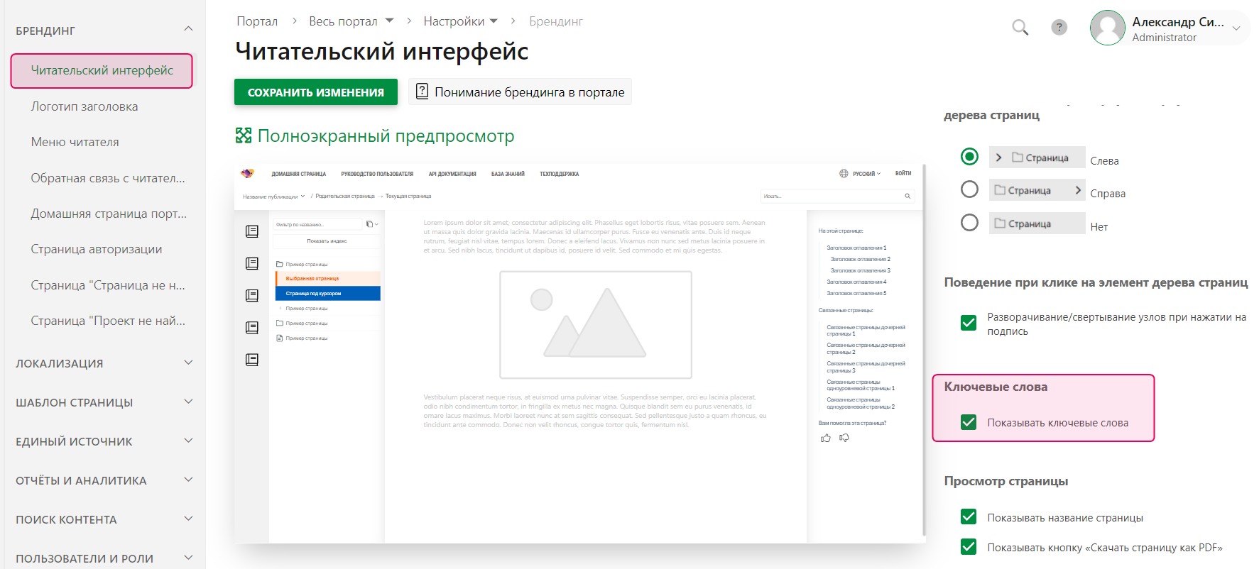Open the user account dropdown arrow
1259x569 pixels.
[x=1236, y=28]
